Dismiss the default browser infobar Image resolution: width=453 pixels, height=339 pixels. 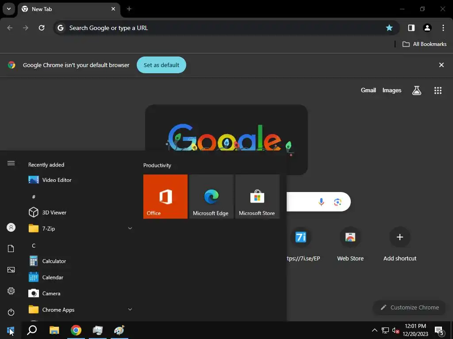tap(441, 65)
